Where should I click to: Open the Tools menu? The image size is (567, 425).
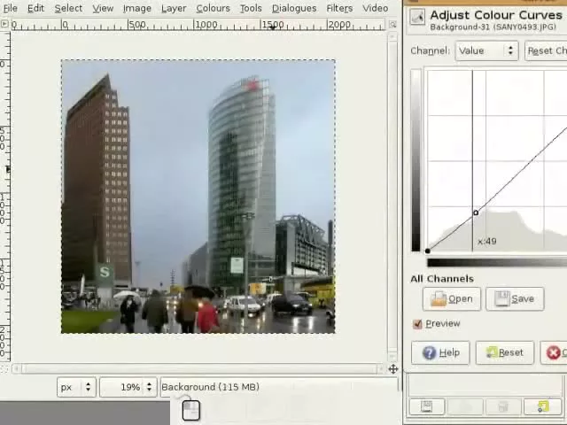[251, 8]
